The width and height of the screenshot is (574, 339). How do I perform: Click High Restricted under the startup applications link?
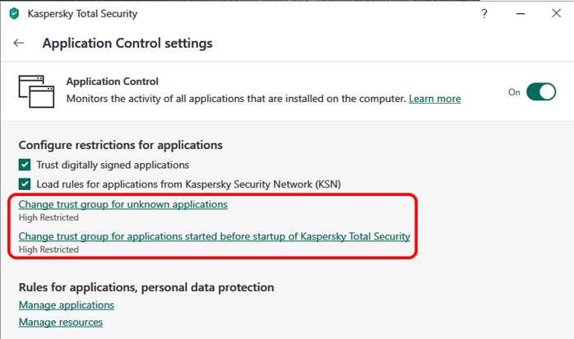(x=49, y=249)
